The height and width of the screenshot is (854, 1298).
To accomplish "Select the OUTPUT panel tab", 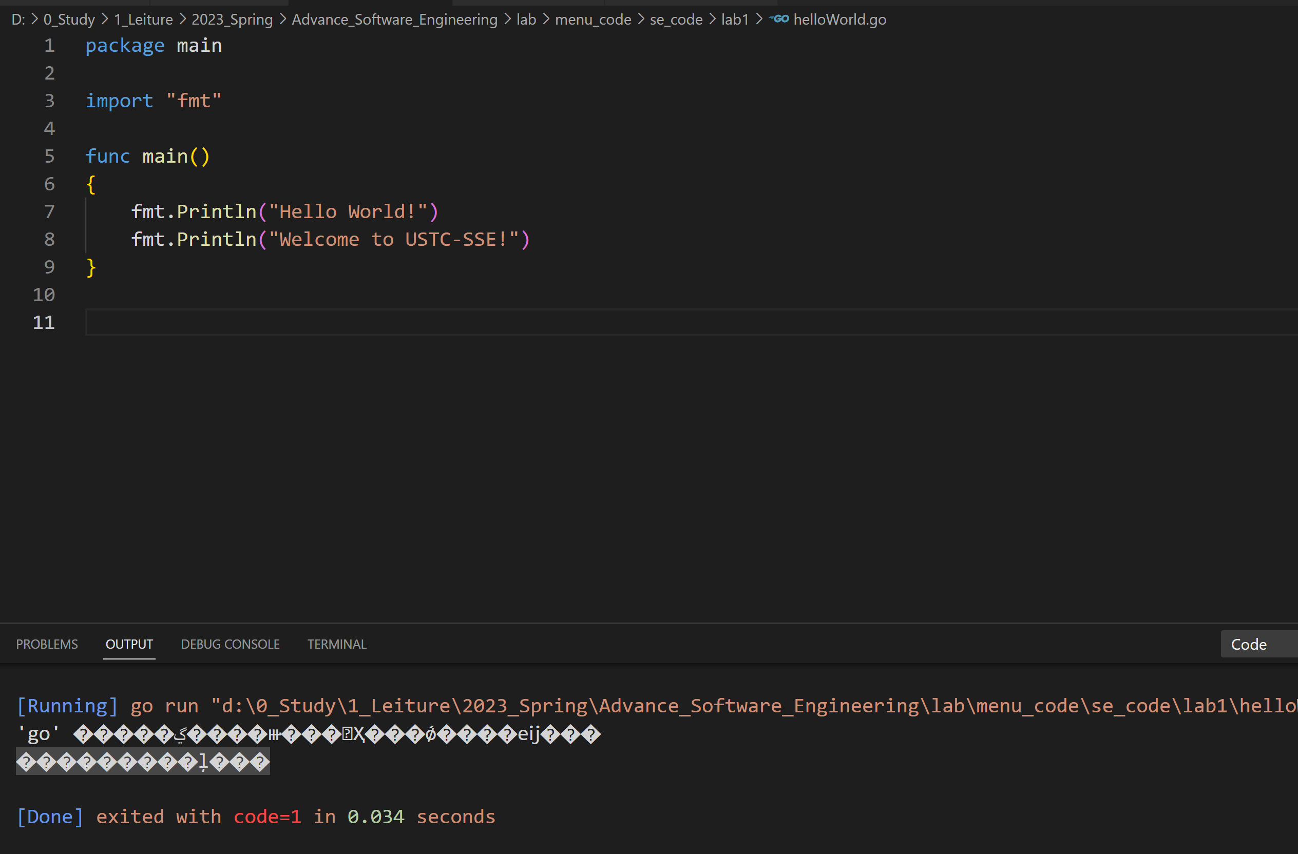I will click(129, 644).
